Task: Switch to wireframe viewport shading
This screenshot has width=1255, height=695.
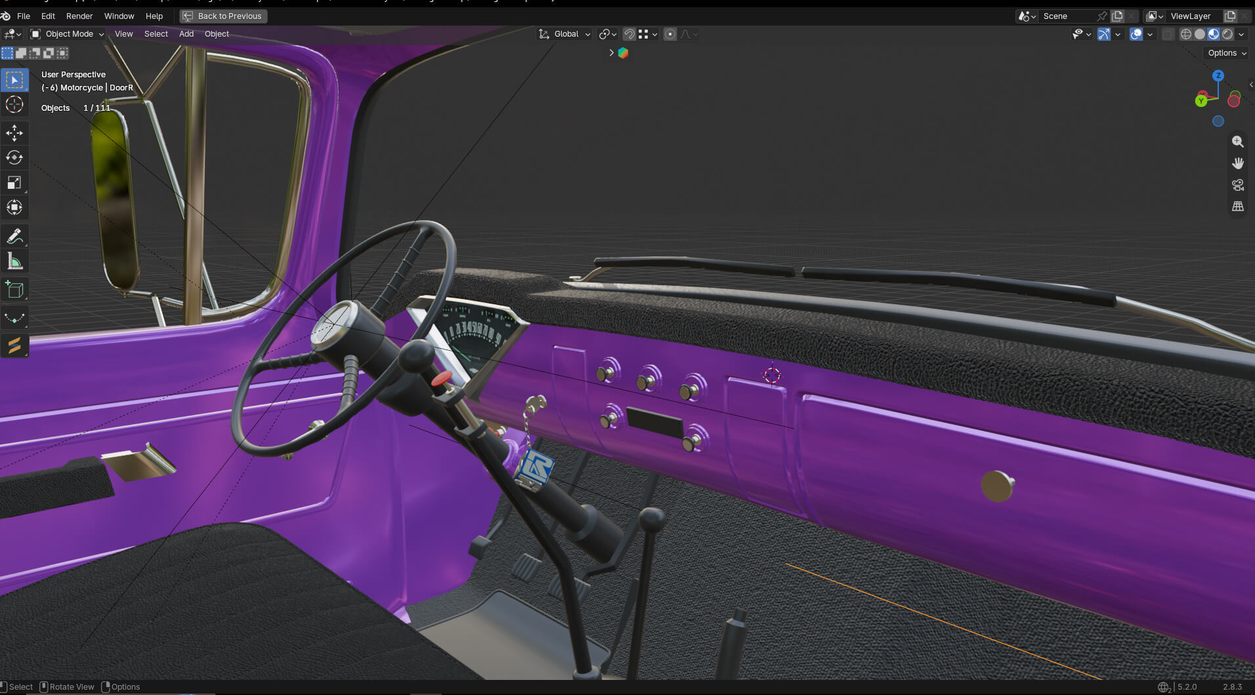Action: click(1186, 34)
